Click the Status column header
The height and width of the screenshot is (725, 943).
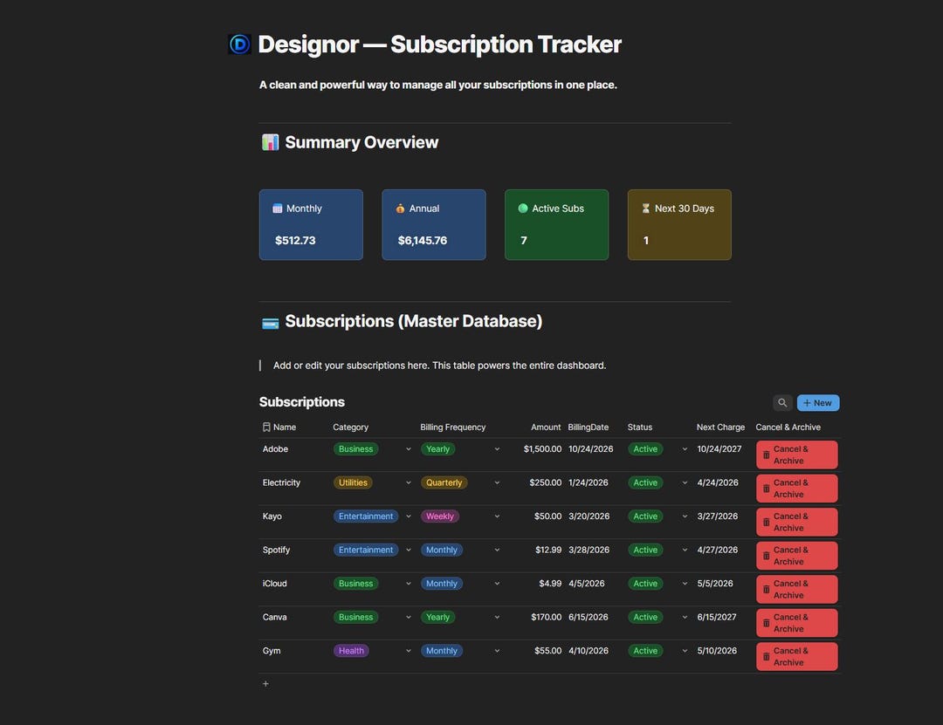640,427
